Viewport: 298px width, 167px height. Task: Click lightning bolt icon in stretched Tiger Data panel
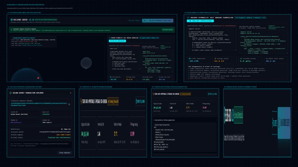coord(81,101)
